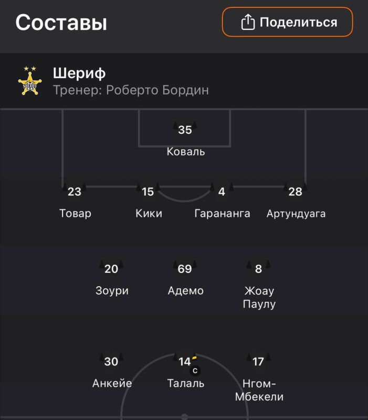The width and height of the screenshot is (368, 420).
Task: Tap Зоури number 20 shirt icon
Action: point(111,269)
